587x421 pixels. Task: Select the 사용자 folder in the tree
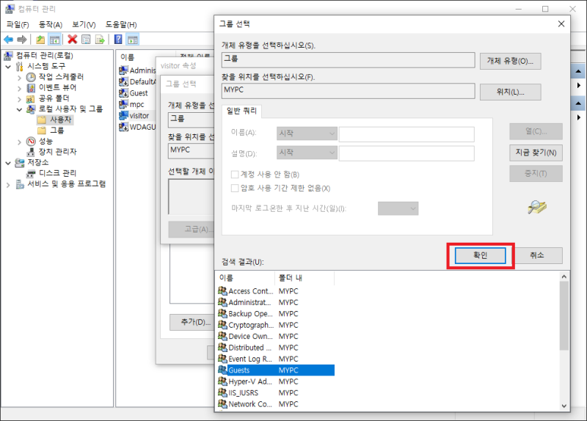[61, 120]
